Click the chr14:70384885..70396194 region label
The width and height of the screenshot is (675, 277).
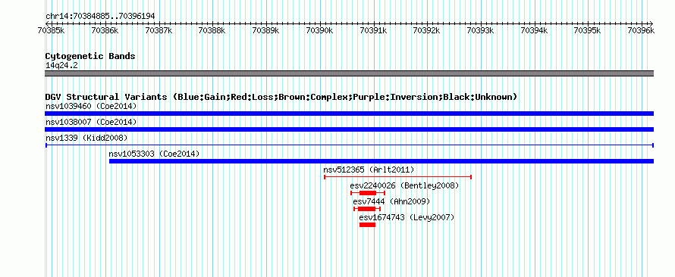[x=100, y=17]
